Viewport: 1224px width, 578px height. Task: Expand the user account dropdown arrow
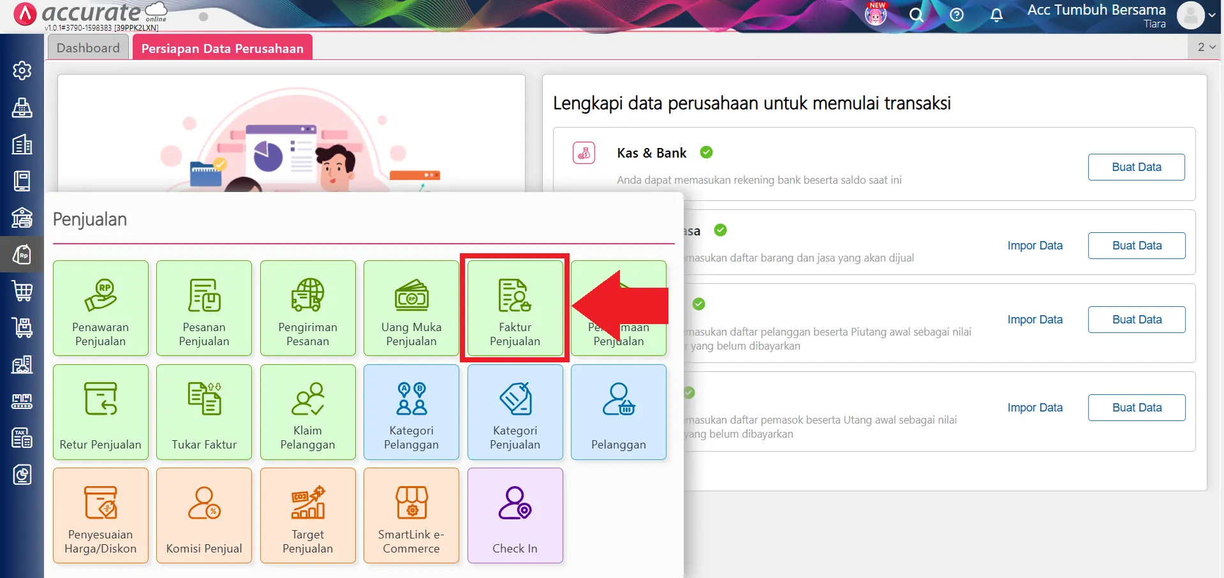(x=1212, y=15)
